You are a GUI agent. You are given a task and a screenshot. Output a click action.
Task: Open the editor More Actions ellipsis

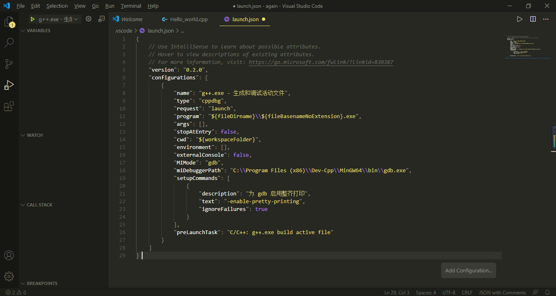[546, 19]
